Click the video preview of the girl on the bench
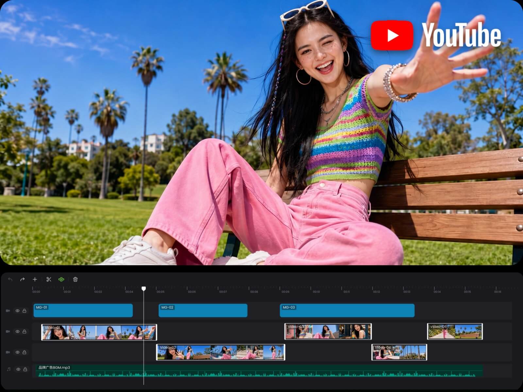 pos(261,132)
